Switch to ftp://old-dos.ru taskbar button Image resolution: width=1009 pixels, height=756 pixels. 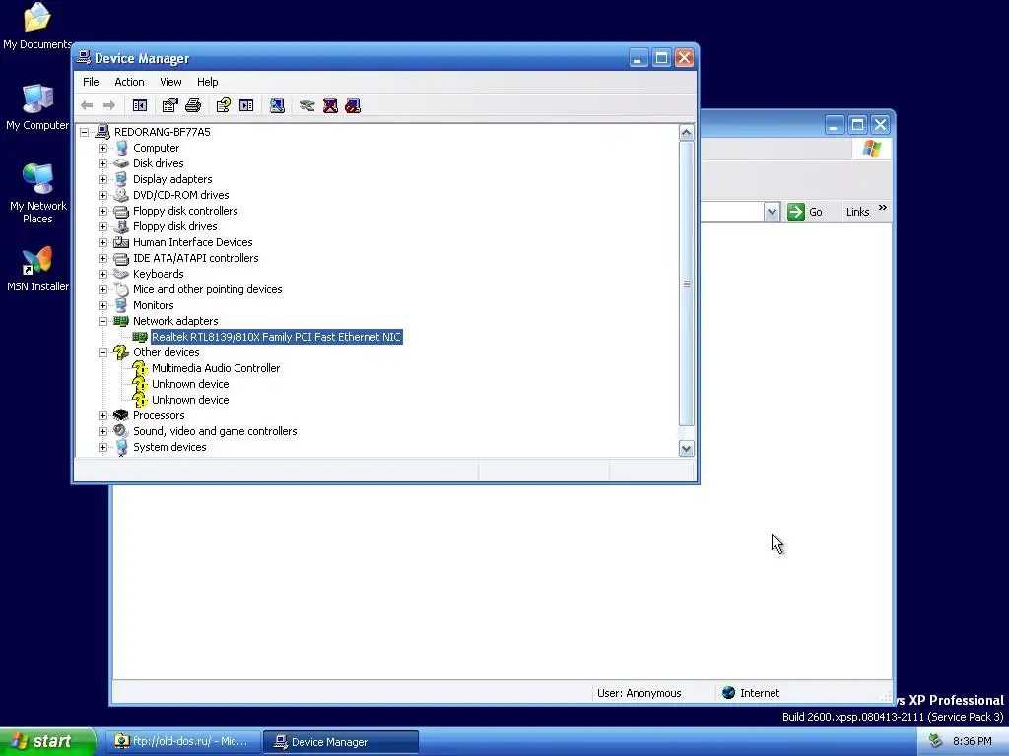(x=182, y=741)
